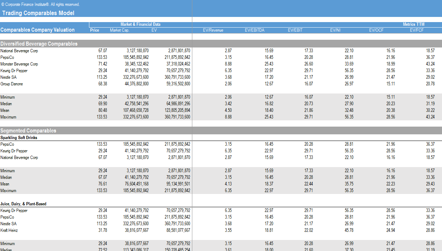Select the Price column header
This screenshot has width=442, height=251.
(x=95, y=30)
